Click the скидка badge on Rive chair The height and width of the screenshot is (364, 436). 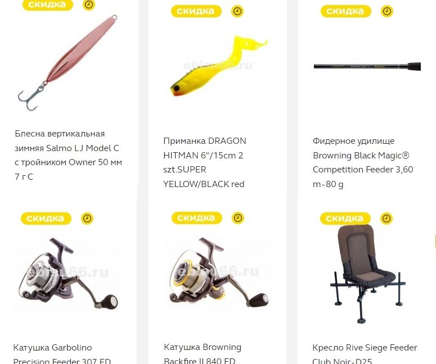[345, 219]
